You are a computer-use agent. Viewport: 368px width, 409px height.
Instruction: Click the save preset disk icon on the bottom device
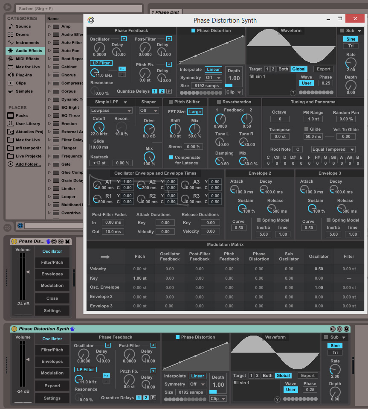point(346,329)
